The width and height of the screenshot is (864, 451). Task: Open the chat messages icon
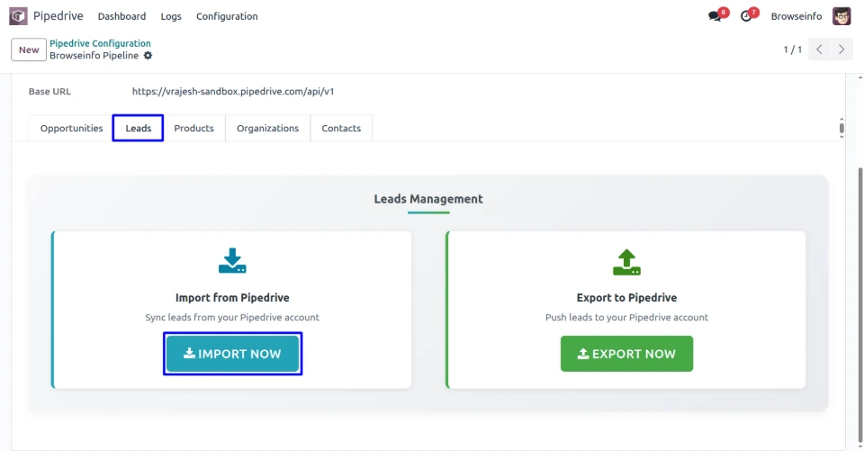pyautogui.click(x=715, y=16)
